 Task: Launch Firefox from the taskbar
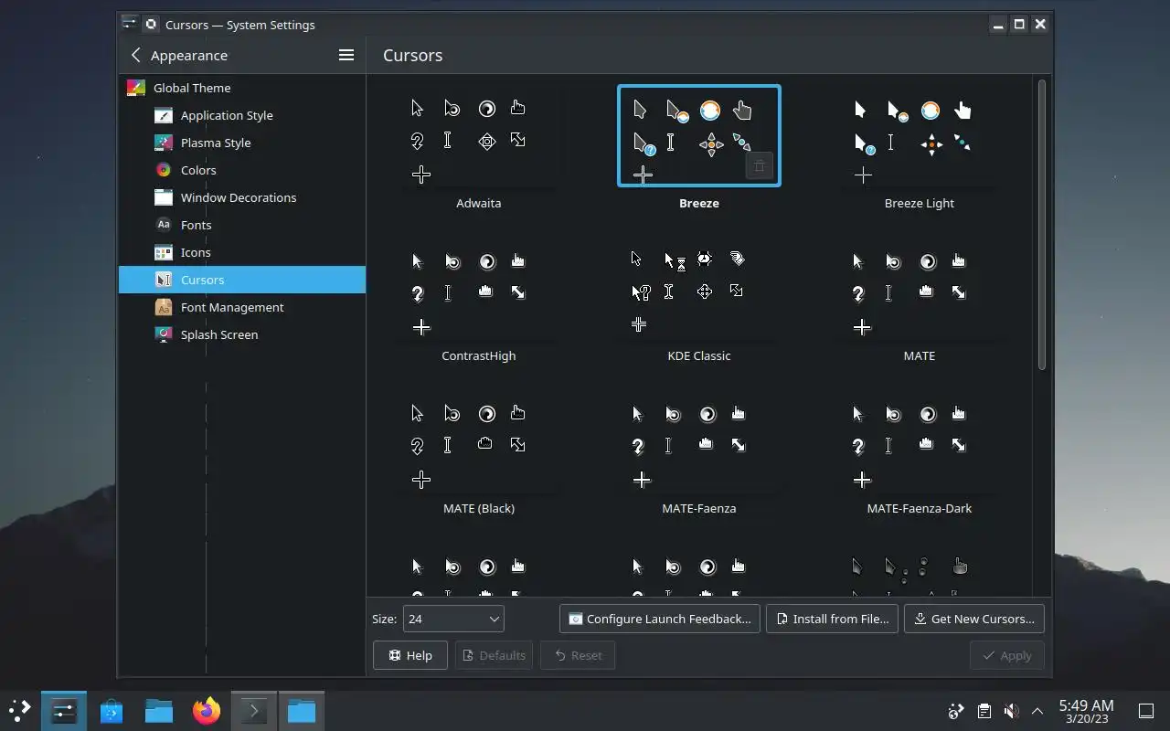207,710
